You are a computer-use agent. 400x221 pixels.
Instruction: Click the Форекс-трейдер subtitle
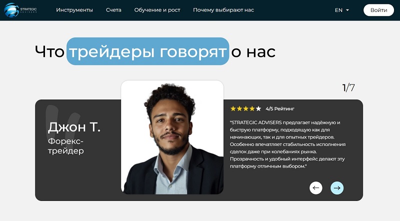(66, 146)
